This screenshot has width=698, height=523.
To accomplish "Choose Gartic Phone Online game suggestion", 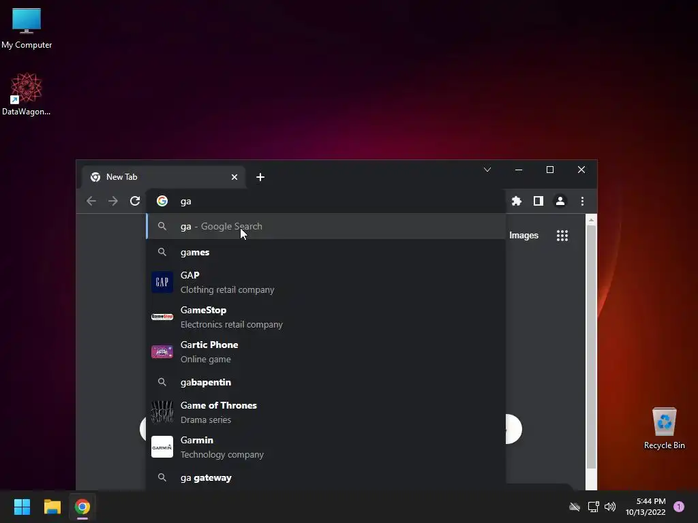I will (x=326, y=351).
